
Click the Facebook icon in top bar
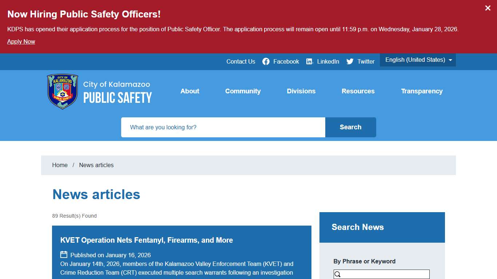pyautogui.click(x=266, y=61)
